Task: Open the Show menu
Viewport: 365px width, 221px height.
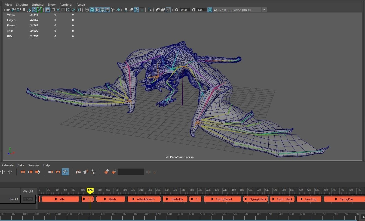Action: [51, 5]
